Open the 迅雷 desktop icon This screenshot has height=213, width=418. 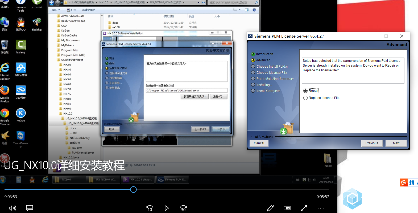[5, 138]
